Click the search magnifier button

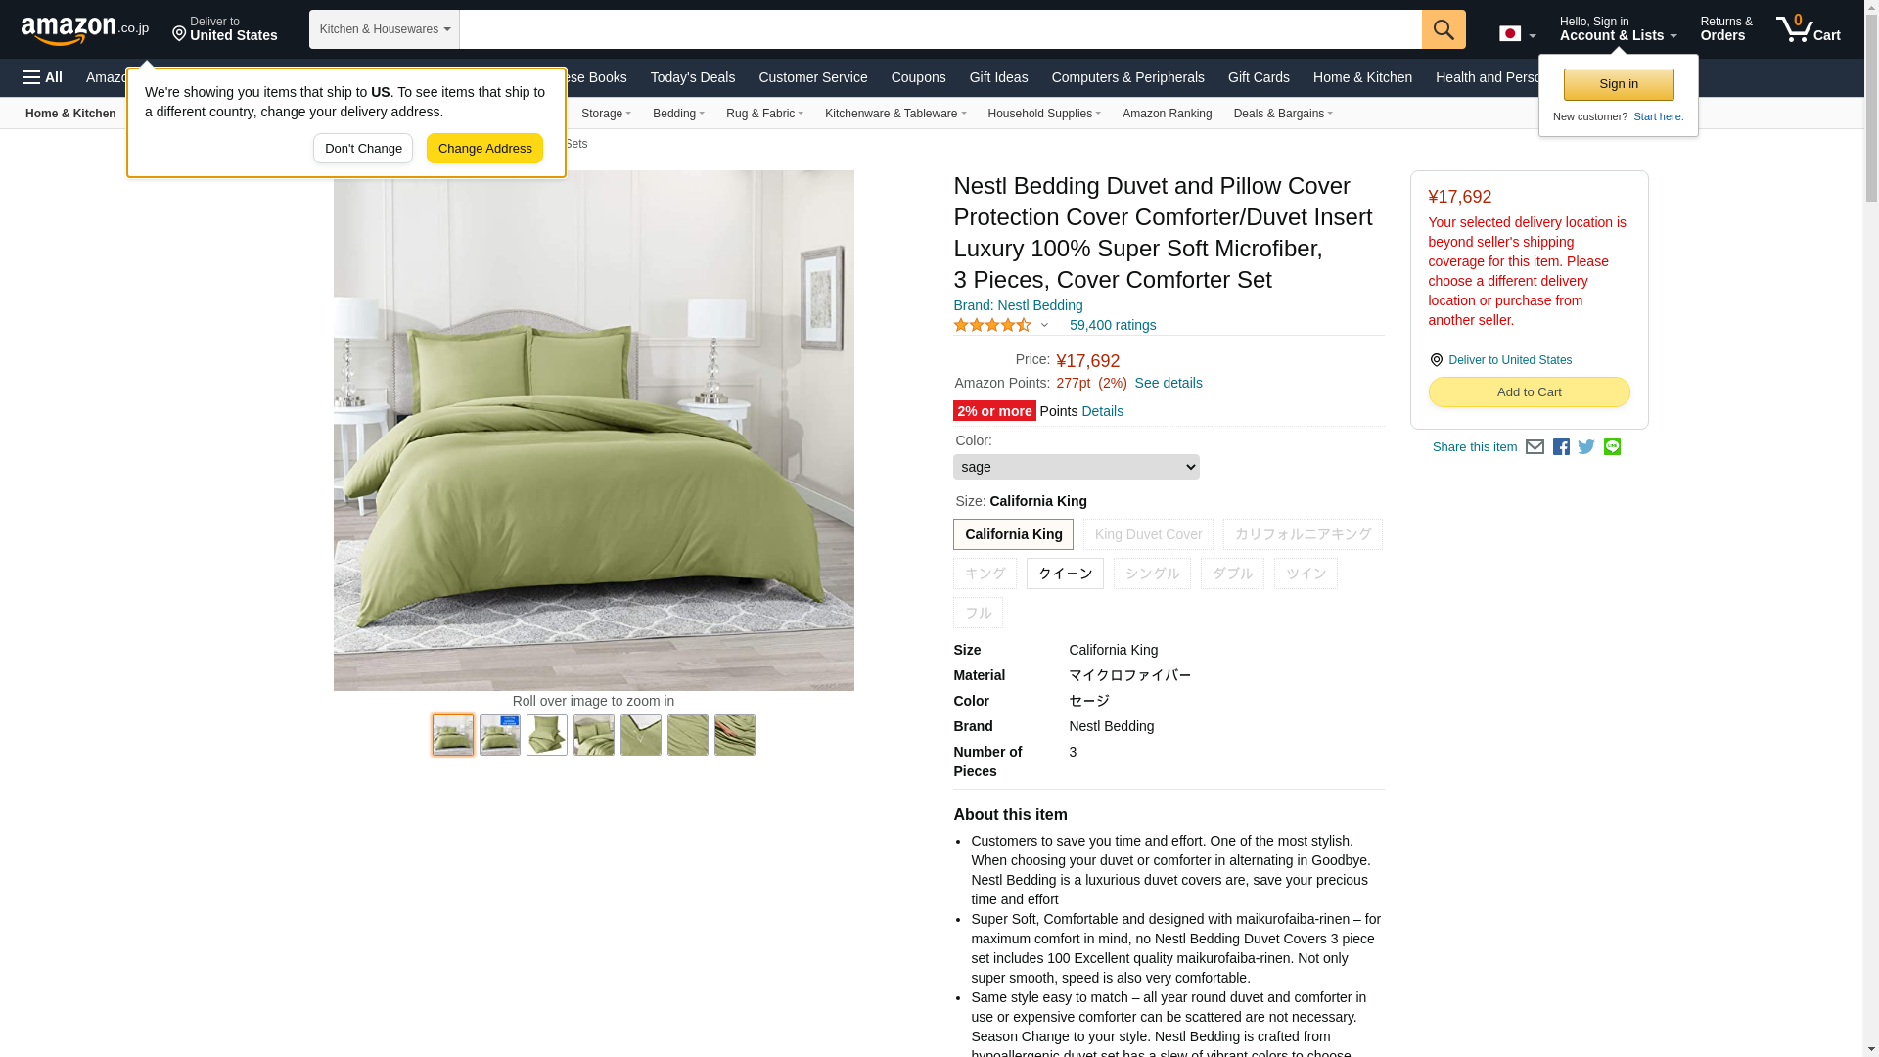[1444, 29]
